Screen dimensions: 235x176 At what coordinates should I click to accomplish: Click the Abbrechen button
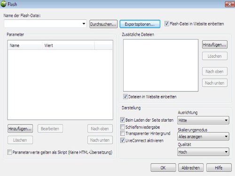191,168
